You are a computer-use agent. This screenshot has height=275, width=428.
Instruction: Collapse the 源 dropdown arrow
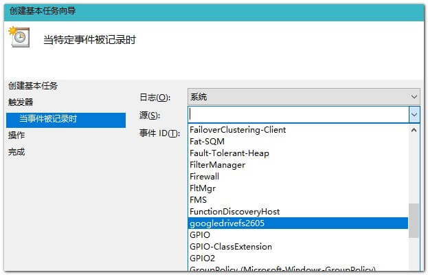tap(414, 114)
